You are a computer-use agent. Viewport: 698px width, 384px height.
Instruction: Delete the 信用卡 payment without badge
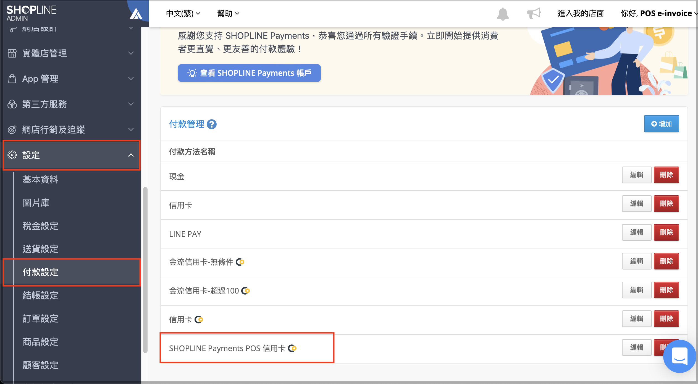click(666, 204)
